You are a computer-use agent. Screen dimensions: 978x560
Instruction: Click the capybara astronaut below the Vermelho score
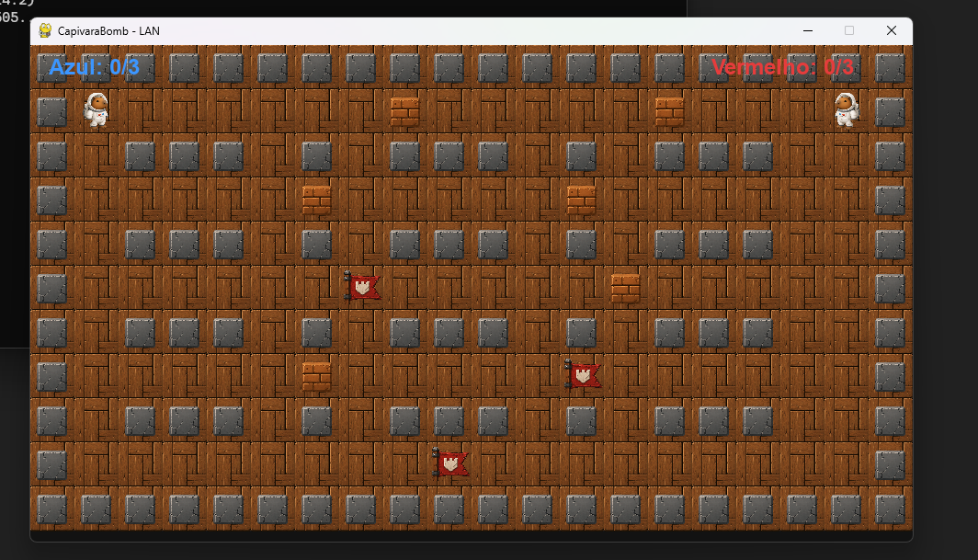(847, 109)
